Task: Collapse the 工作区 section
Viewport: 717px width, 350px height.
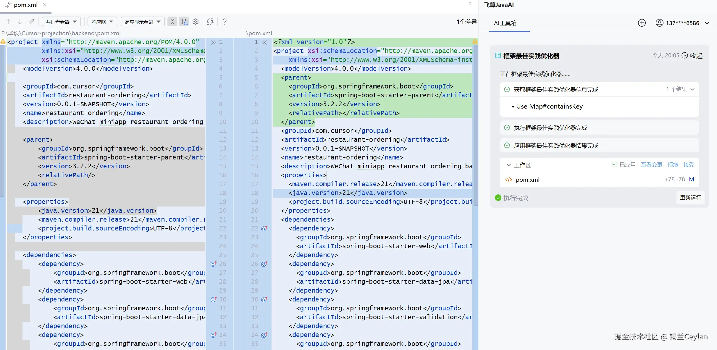Action: pos(509,165)
